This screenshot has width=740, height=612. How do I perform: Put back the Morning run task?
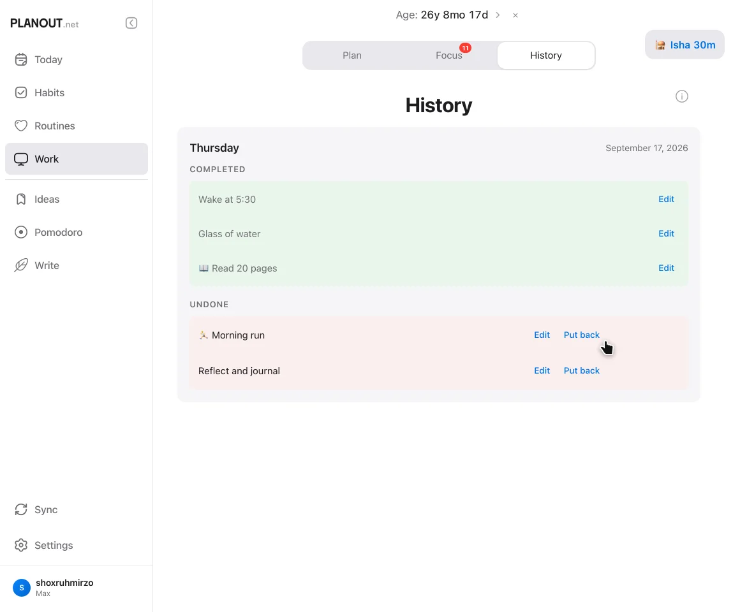coord(581,335)
